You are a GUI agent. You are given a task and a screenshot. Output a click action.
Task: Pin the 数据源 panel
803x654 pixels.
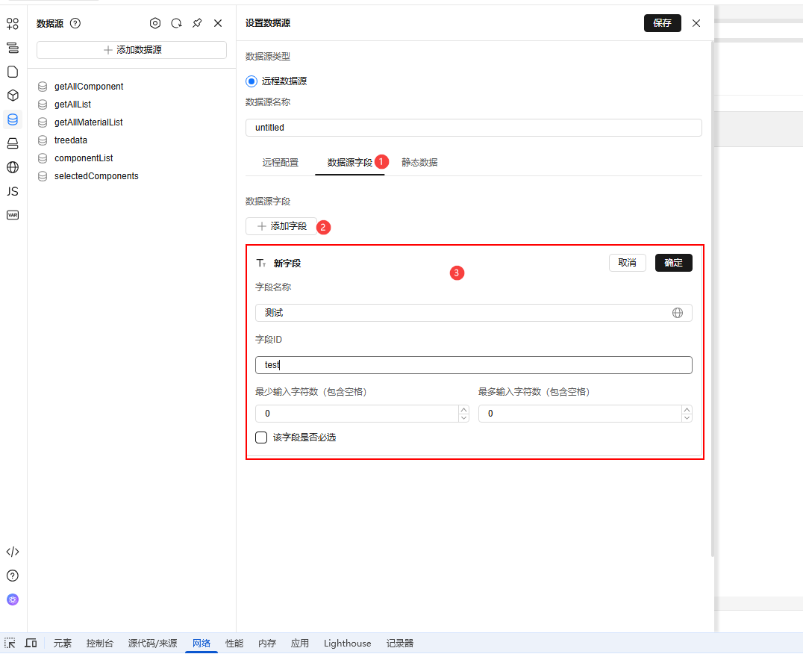click(x=197, y=23)
